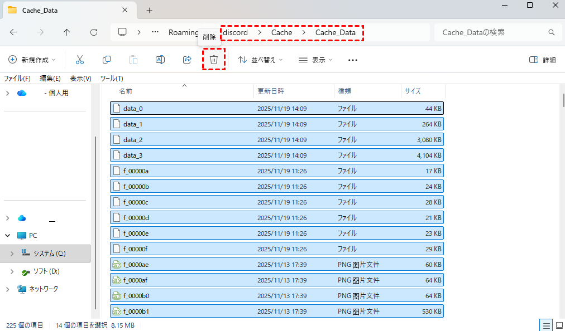565x331 pixels.
Task: Click the Share icon in toolbar
Action: click(187, 60)
